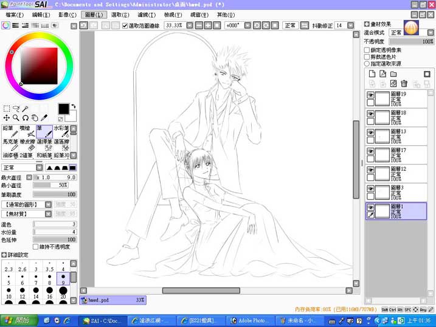The height and width of the screenshot is (327, 436).
Task: Expand the 詳細設定 section
Action: (x=4, y=255)
